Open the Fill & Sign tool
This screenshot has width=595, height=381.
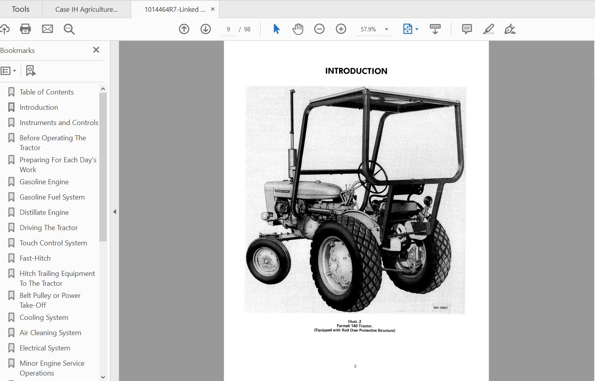pos(510,29)
